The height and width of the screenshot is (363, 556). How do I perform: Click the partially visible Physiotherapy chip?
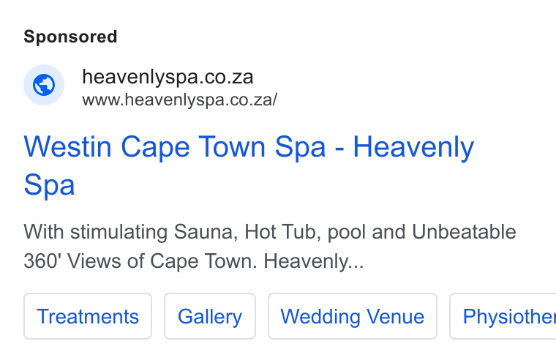tap(503, 316)
